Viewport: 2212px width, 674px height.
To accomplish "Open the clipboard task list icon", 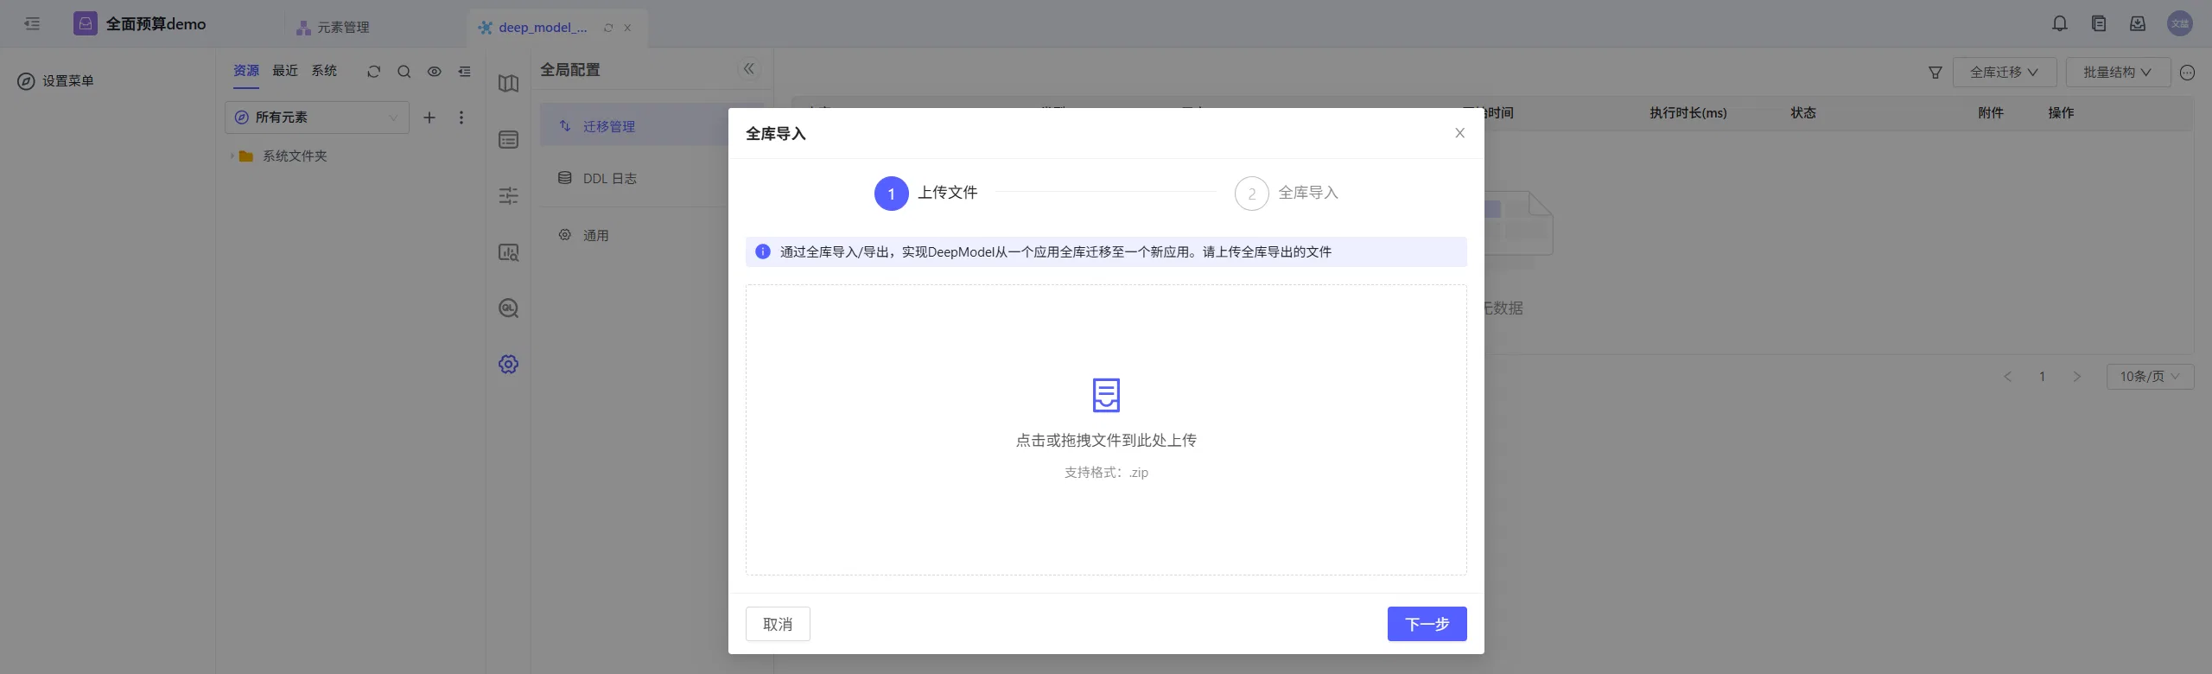I will pyautogui.click(x=2099, y=23).
